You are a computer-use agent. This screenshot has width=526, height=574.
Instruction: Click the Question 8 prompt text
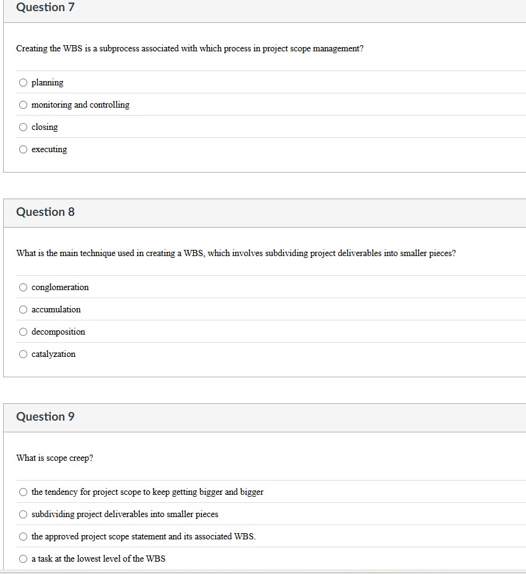(235, 252)
